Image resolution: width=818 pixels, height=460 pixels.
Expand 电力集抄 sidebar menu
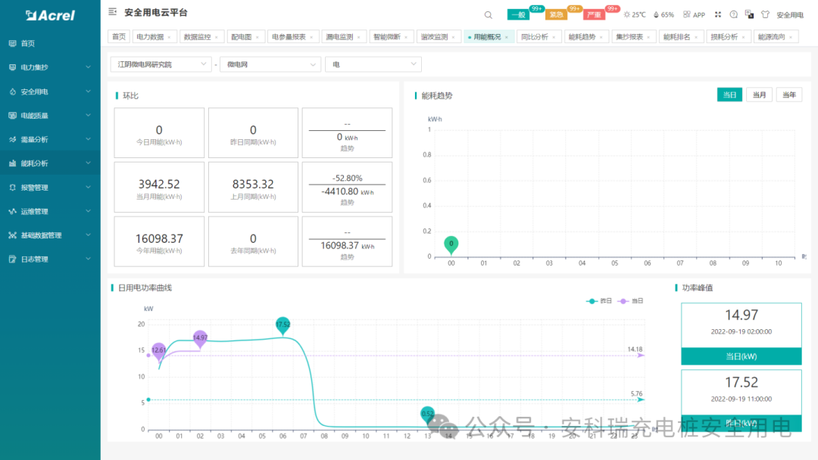[88, 67]
